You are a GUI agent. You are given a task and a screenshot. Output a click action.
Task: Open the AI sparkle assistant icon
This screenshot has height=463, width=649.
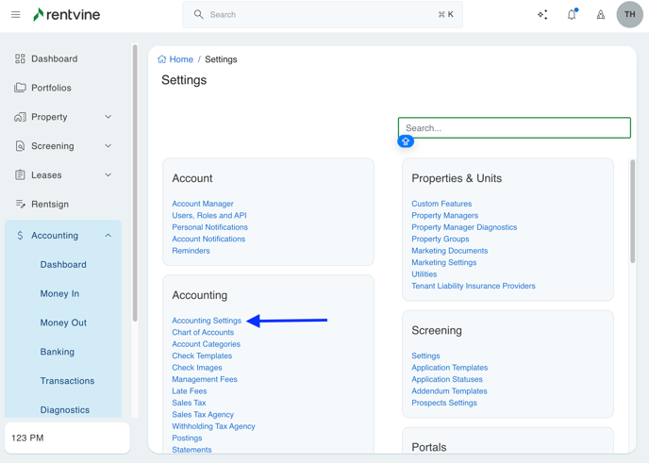coord(542,15)
